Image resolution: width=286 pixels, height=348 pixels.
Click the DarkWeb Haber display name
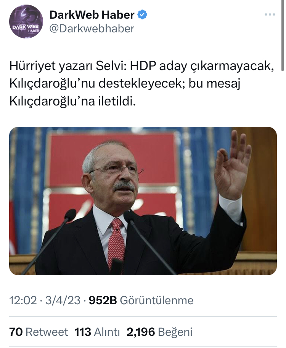pos(92,15)
